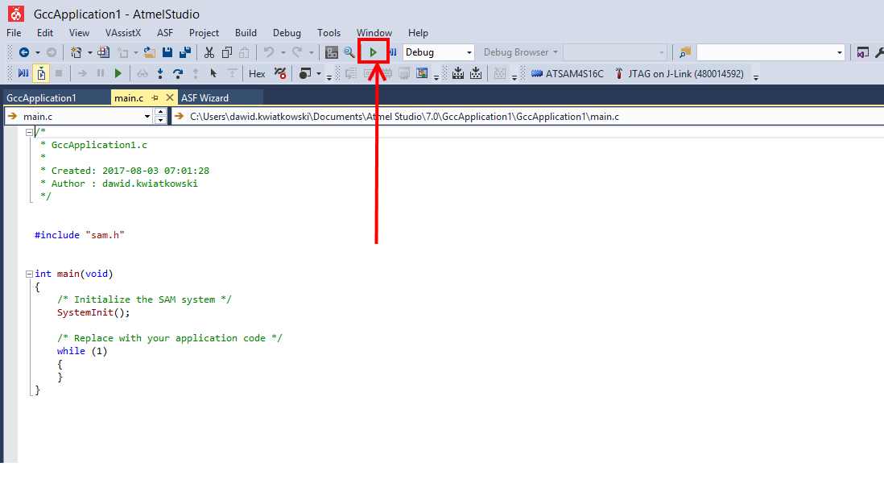The image size is (884, 483).
Task: Collapse the header comment block
Action: 29,133
